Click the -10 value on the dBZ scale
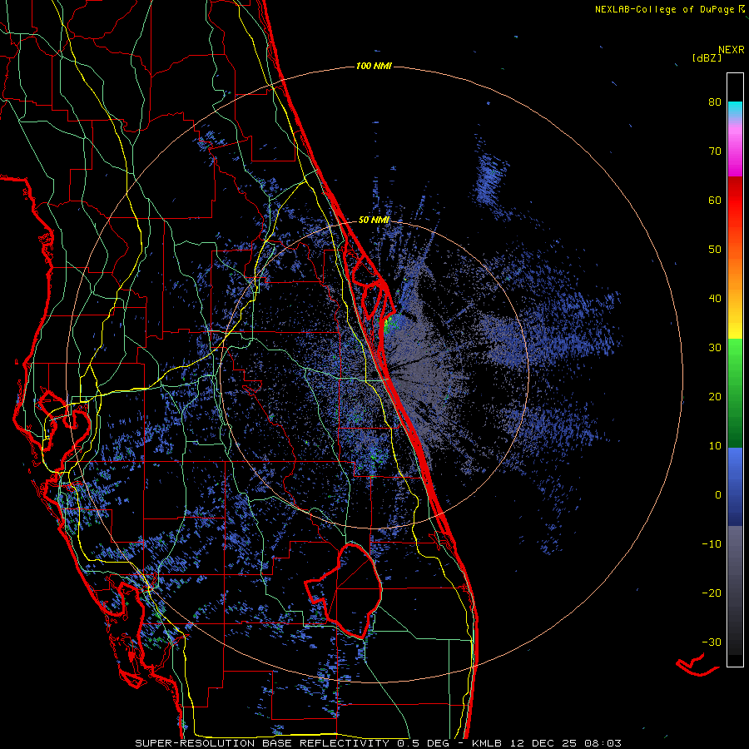Viewport: 749px width, 749px height. pyautogui.click(x=712, y=544)
